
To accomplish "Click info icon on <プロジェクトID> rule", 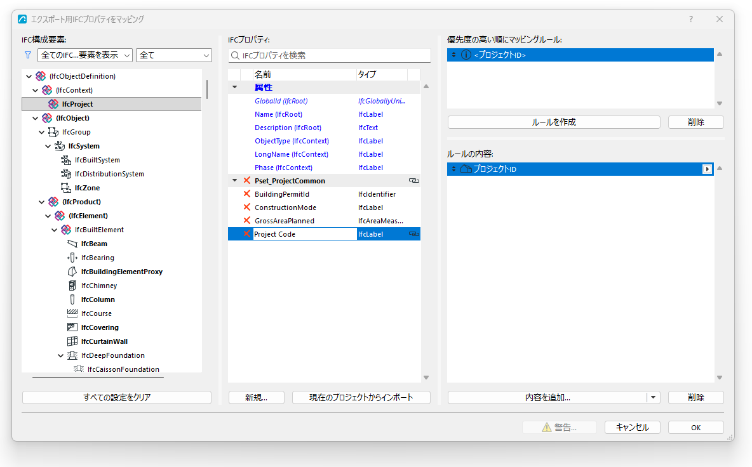I will (466, 55).
